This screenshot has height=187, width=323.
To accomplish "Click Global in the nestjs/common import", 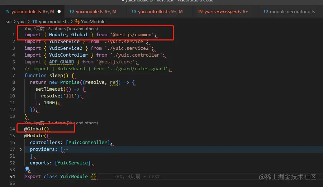I will click(79, 35).
